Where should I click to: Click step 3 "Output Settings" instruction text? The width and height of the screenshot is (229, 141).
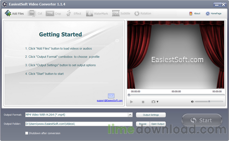(60, 65)
